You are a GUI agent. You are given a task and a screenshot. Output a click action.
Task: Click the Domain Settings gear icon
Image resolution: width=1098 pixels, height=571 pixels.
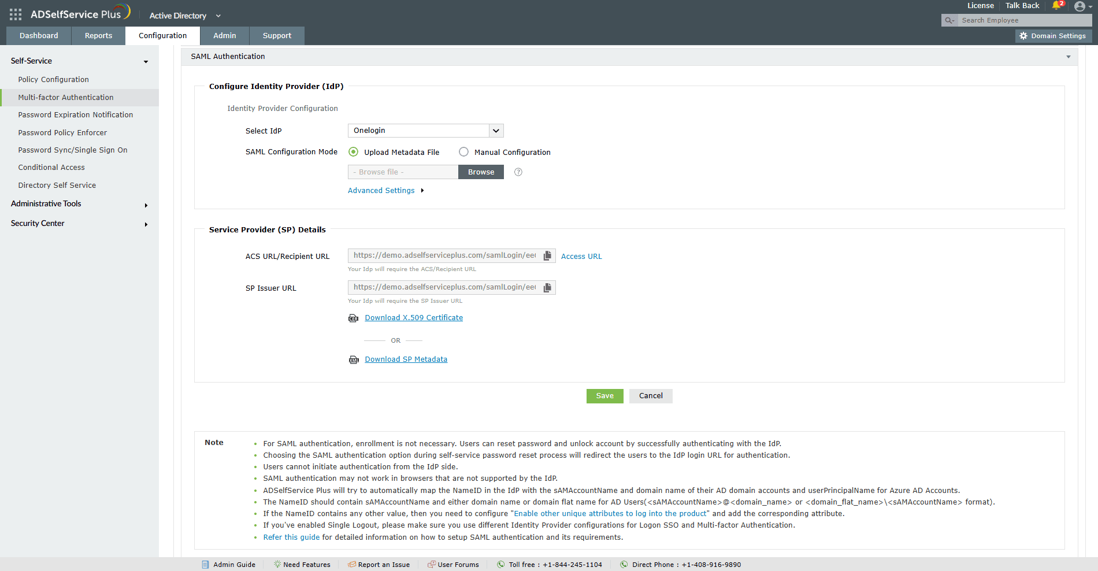point(1023,36)
